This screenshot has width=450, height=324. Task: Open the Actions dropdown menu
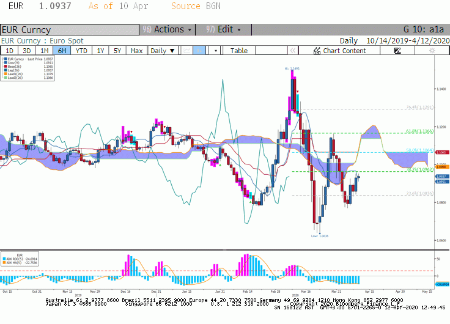(x=168, y=29)
